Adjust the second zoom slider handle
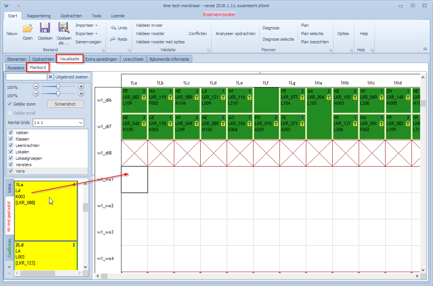 (x=58, y=94)
